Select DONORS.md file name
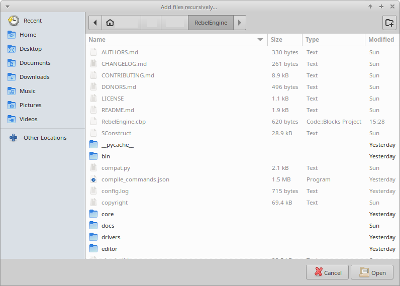 tap(119, 87)
